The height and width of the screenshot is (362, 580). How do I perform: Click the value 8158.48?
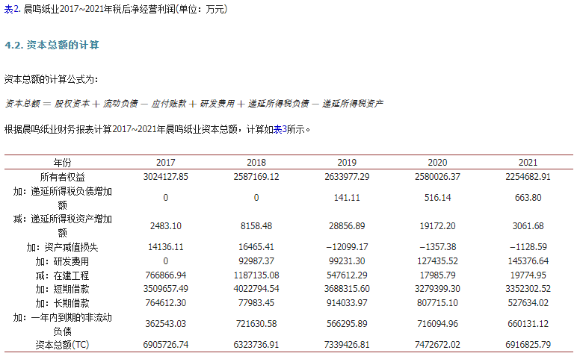coord(256,225)
